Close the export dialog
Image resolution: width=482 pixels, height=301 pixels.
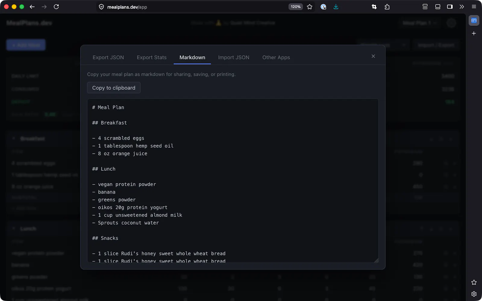click(373, 56)
